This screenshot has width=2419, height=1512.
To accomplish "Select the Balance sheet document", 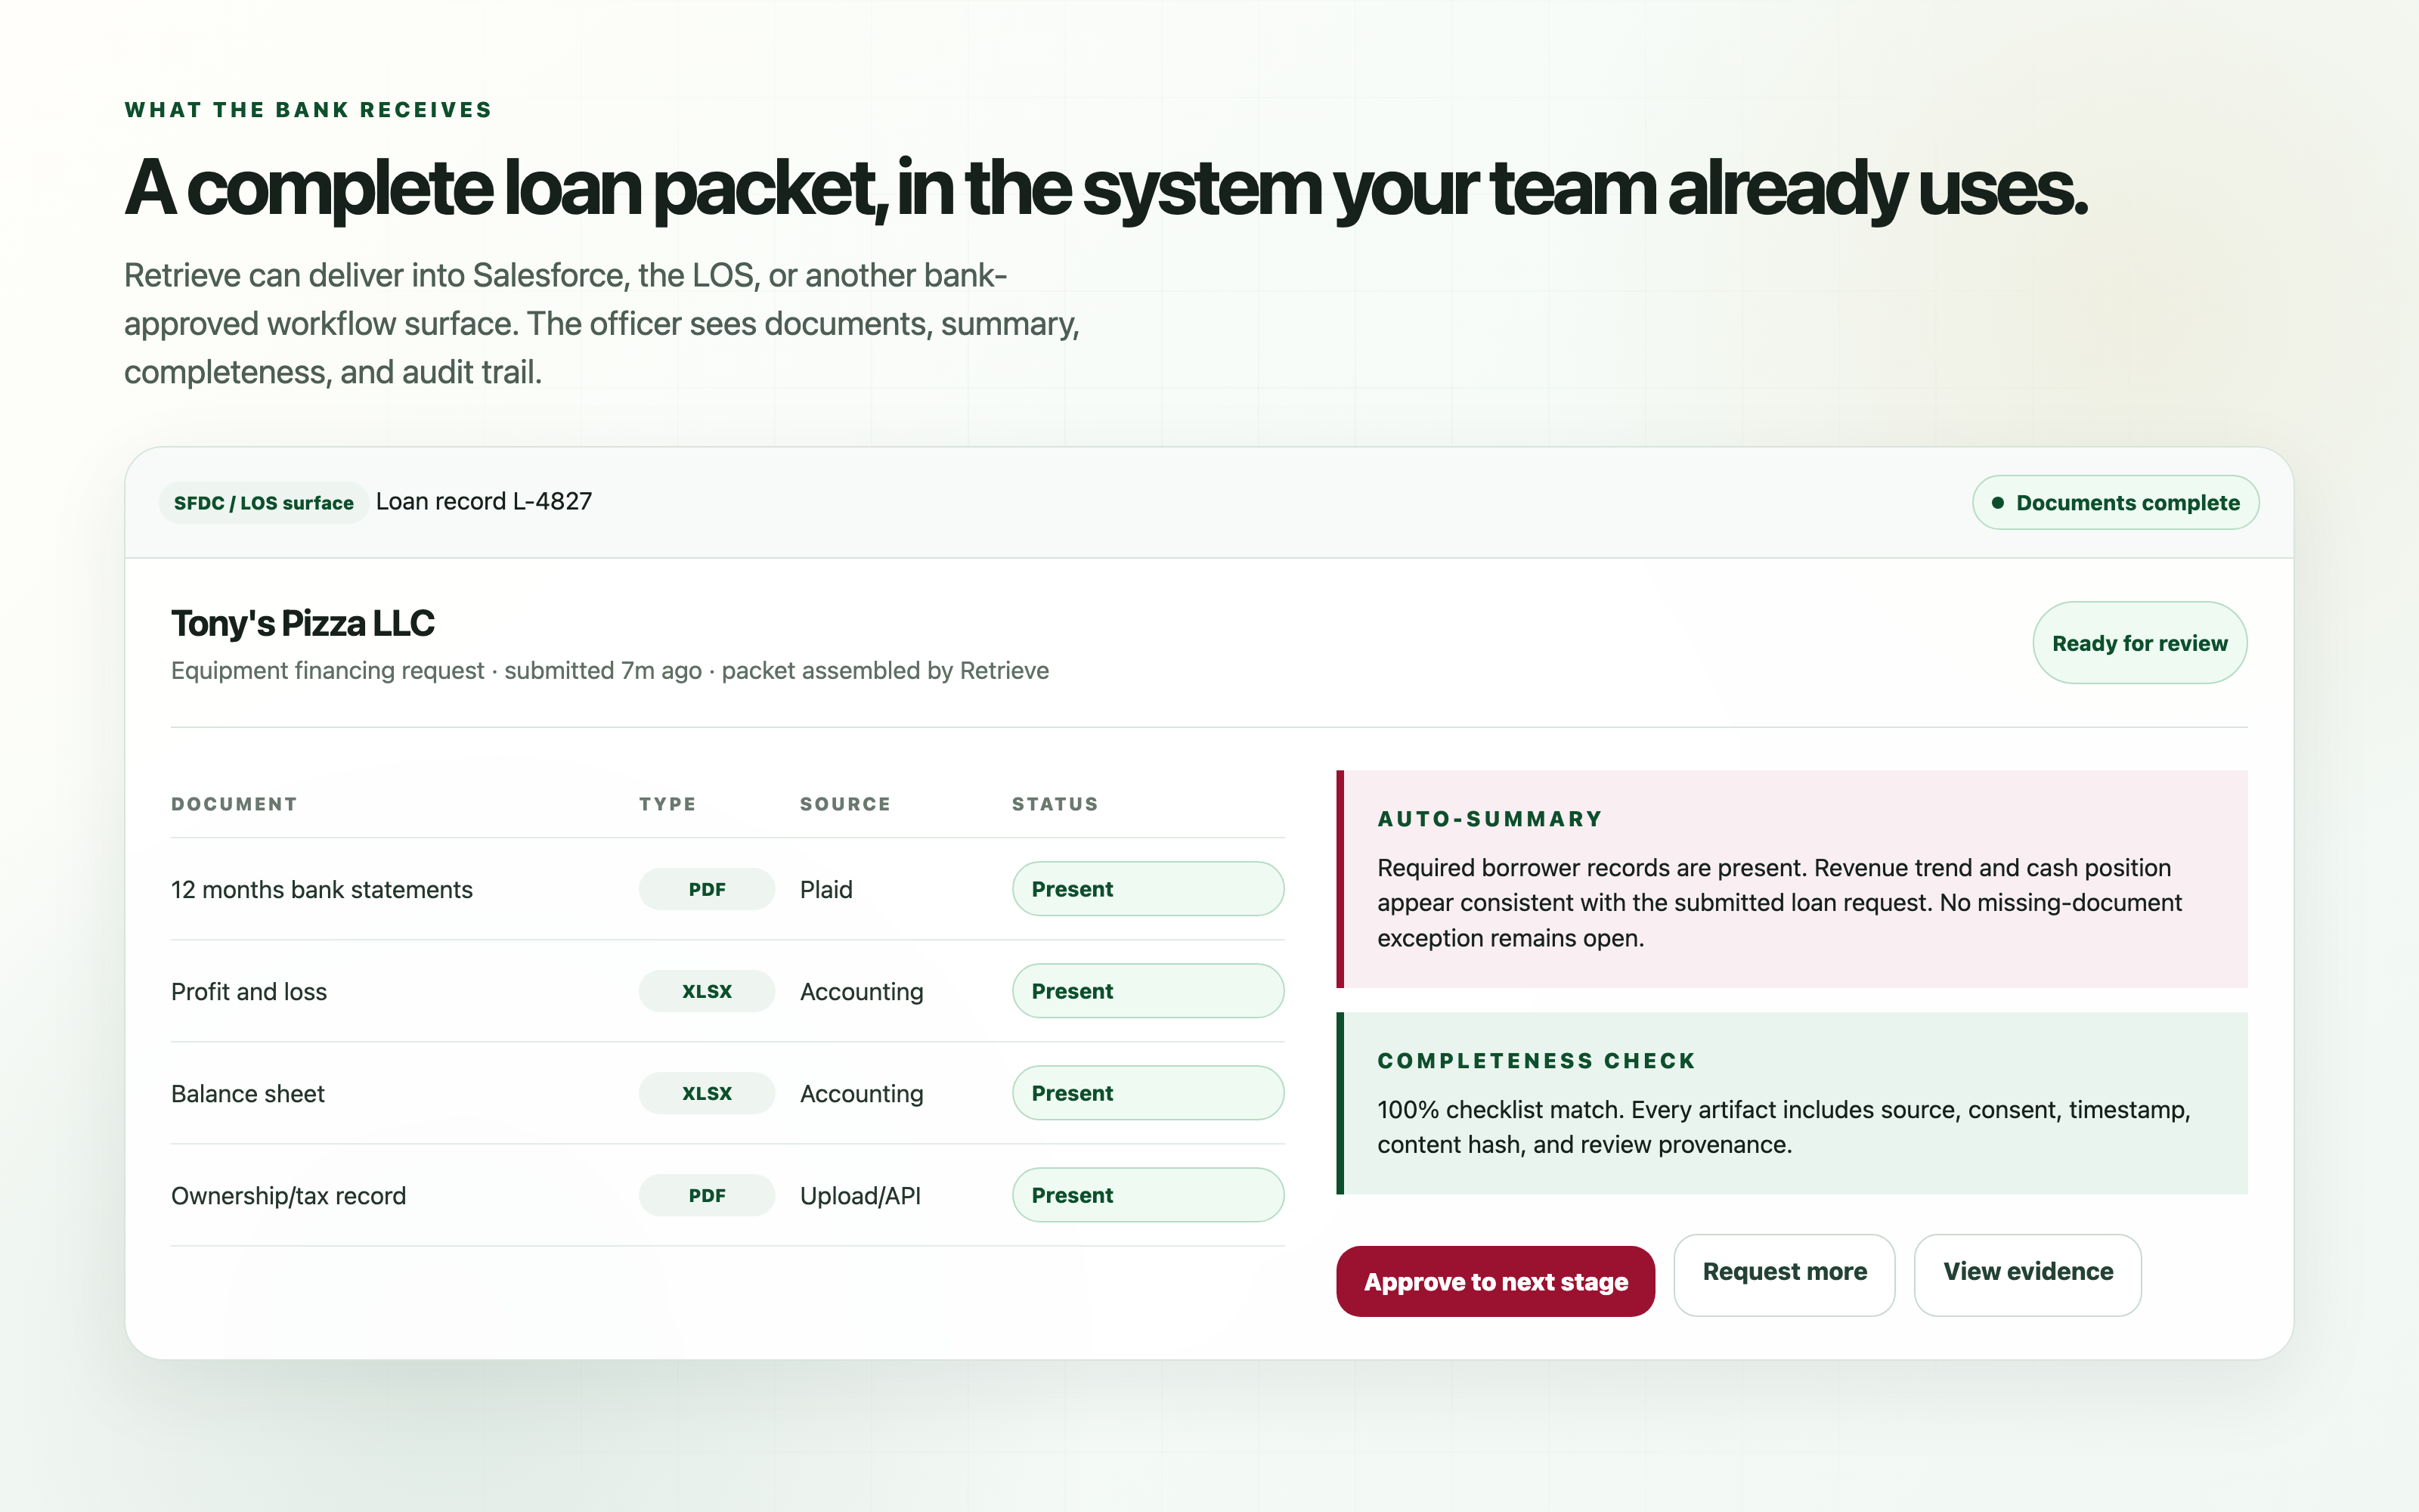I will [248, 1094].
